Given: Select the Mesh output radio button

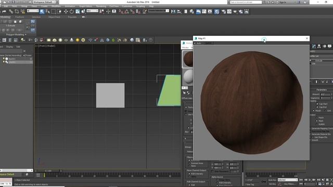Looking at the screenshot, I should [x=317, y=121].
